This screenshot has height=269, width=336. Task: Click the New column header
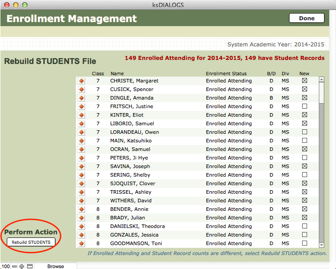pos(304,73)
